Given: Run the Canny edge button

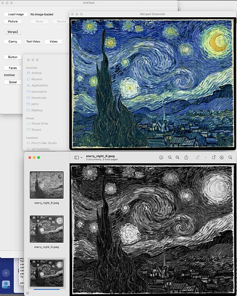Looking at the screenshot, I should pos(13,41).
